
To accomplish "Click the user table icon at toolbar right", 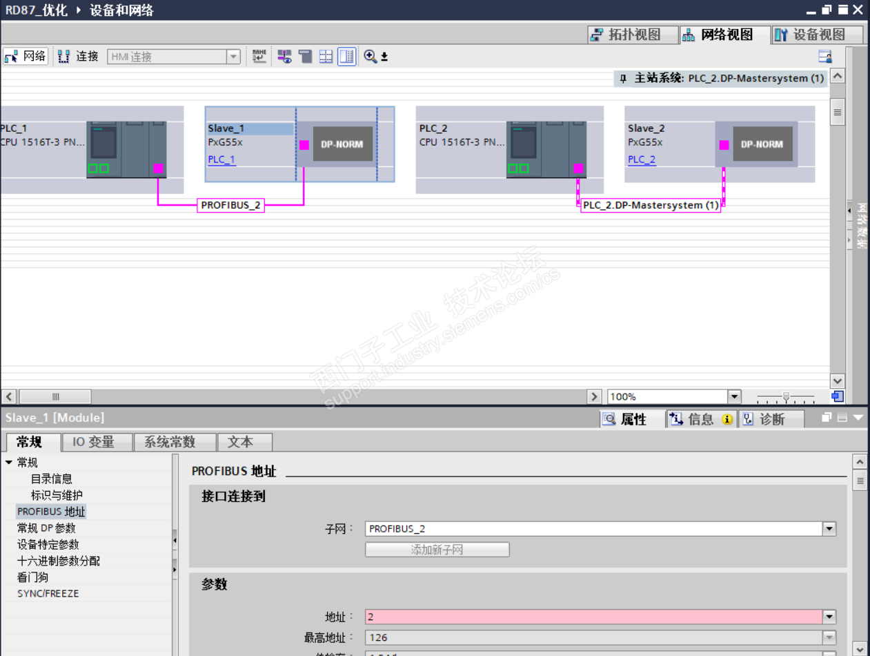I will coord(824,57).
